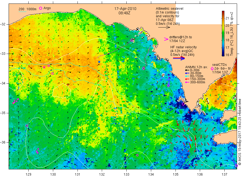Select the seal CTD diamond near 135.3°E 34.7°S

[183, 104]
